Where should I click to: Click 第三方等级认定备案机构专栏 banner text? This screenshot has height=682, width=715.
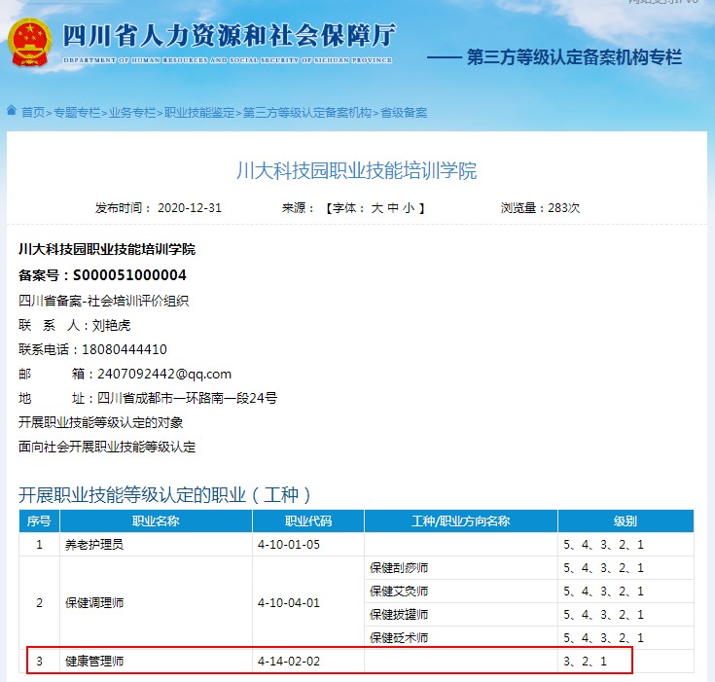coord(574,57)
